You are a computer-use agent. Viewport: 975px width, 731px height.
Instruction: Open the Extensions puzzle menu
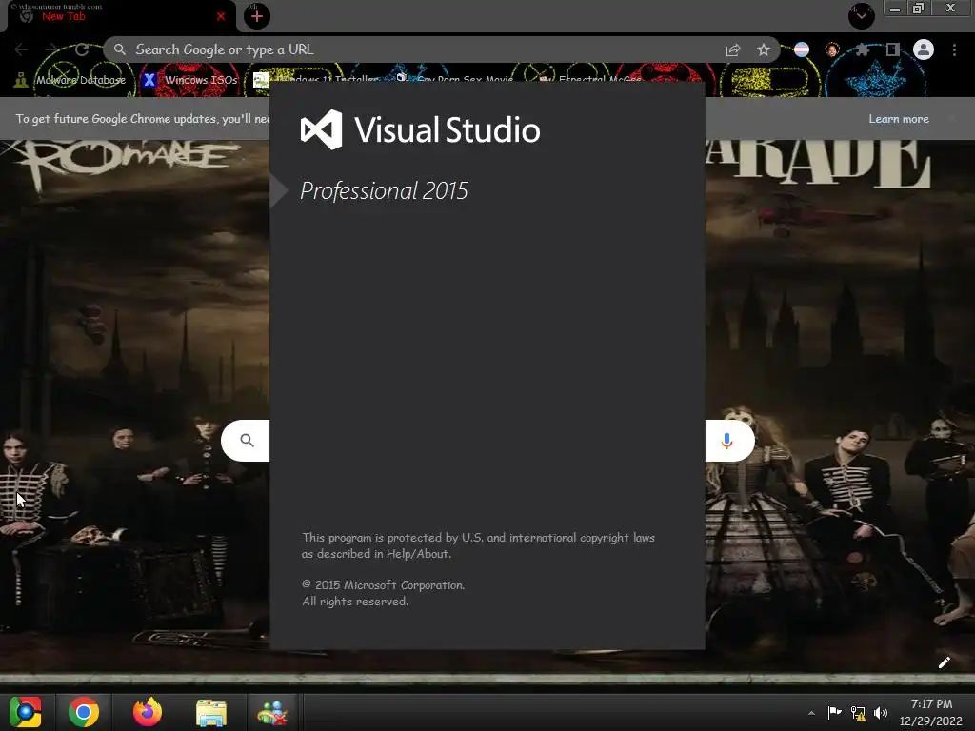point(862,49)
